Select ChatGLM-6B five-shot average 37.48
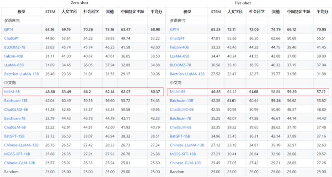This screenshot has width=332, height=177. [x=321, y=127]
